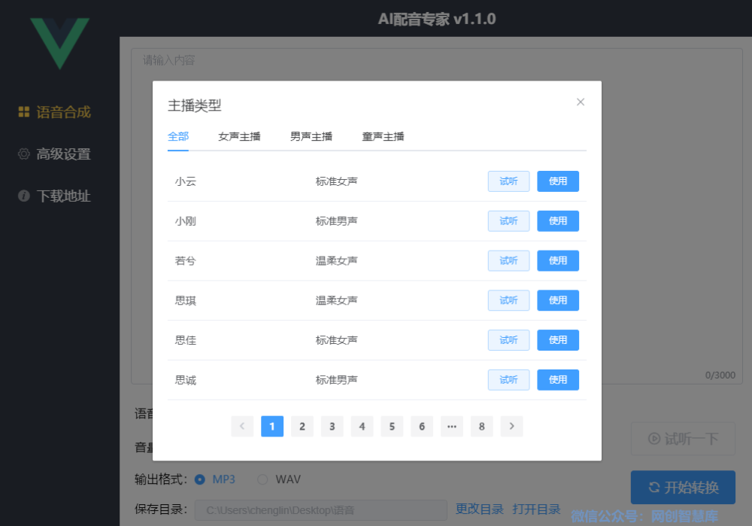This screenshot has width=752, height=526.
Task: Click the AI配音专家 v1.1.0 title
Action: click(437, 19)
